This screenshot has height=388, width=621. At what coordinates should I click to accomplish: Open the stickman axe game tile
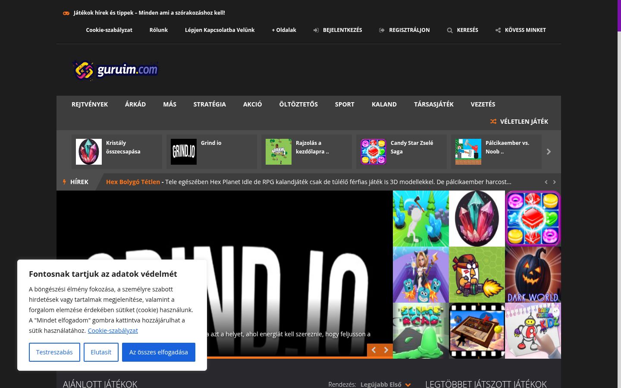421,219
